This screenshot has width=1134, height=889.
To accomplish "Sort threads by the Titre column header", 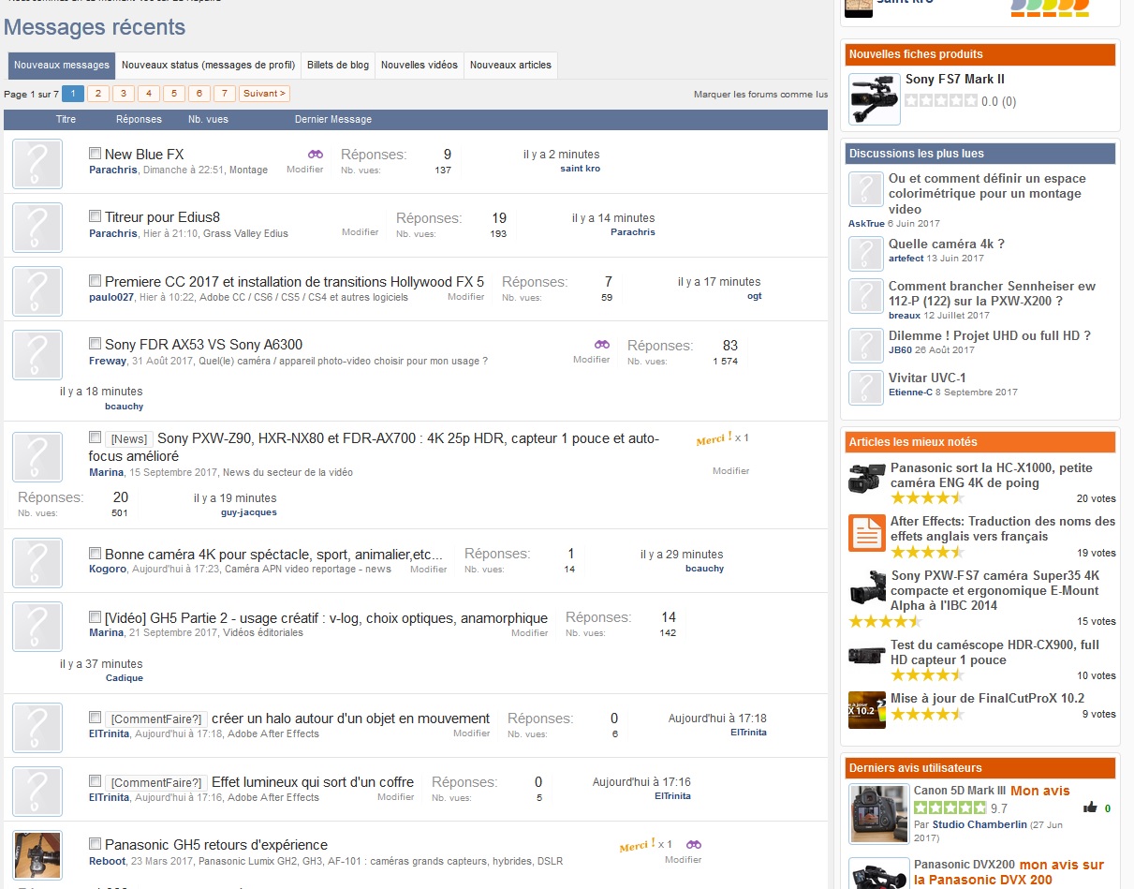I will pyautogui.click(x=66, y=119).
